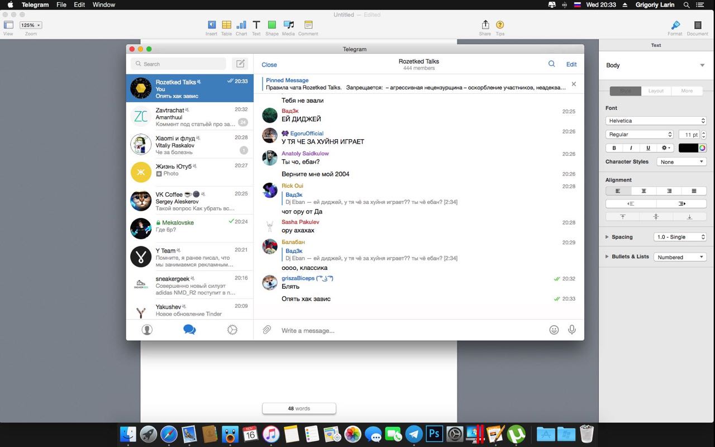
Task: Insert a Shape in Pages
Action: (x=272, y=25)
